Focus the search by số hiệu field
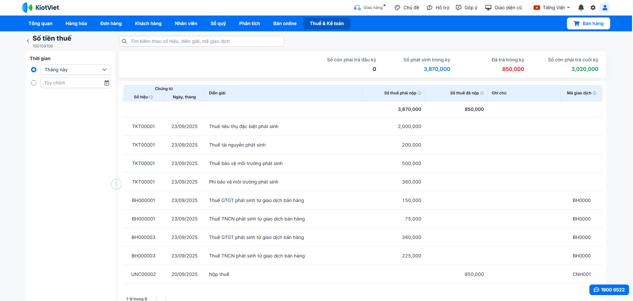633x301 pixels. [x=202, y=41]
